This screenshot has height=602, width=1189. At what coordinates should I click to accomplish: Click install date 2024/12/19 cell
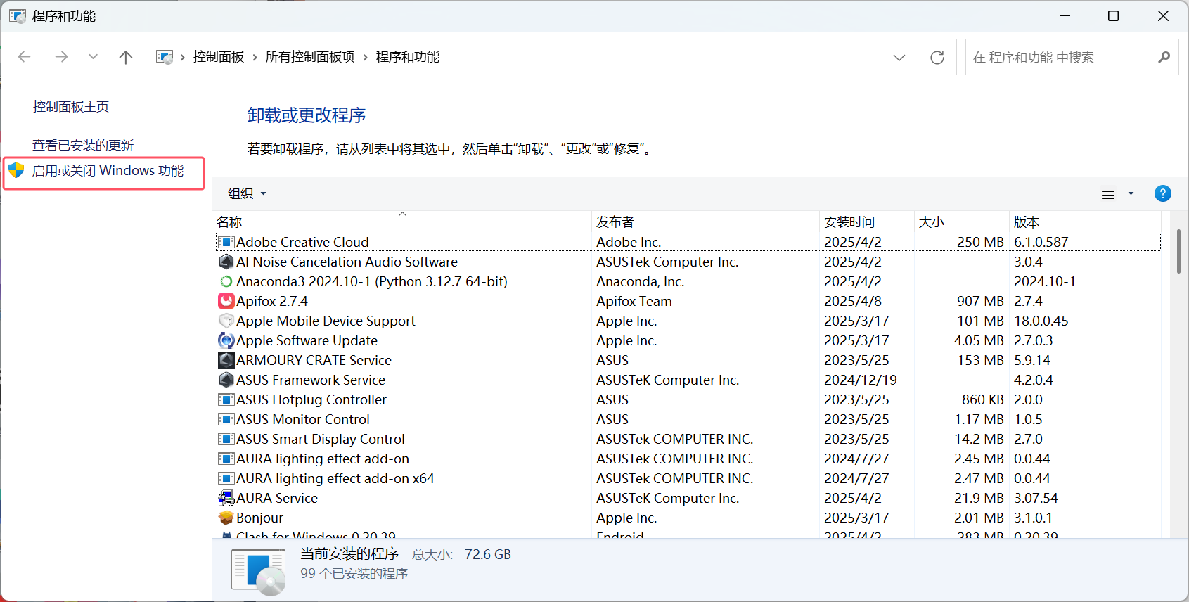click(861, 380)
